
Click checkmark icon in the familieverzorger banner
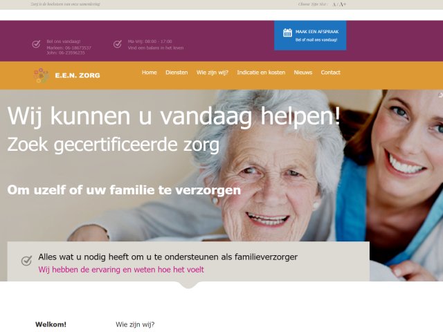pos(26,261)
